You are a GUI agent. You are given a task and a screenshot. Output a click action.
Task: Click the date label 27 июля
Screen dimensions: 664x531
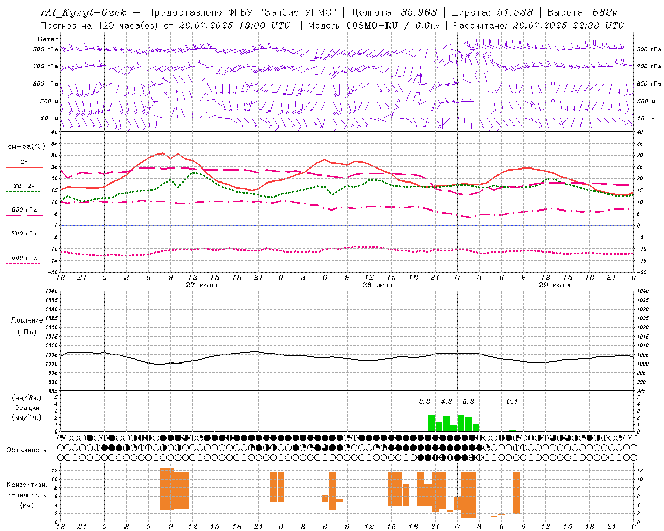point(202,285)
